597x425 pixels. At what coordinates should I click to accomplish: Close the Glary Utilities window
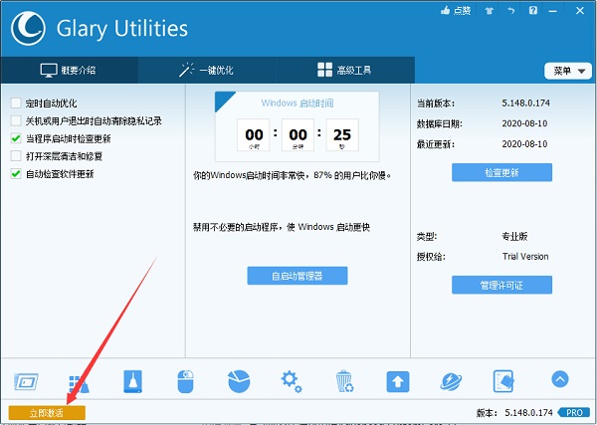[580, 11]
